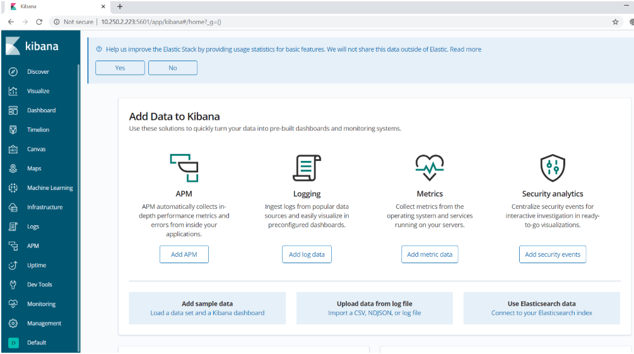Select the Kibana browser tab

(57, 6)
